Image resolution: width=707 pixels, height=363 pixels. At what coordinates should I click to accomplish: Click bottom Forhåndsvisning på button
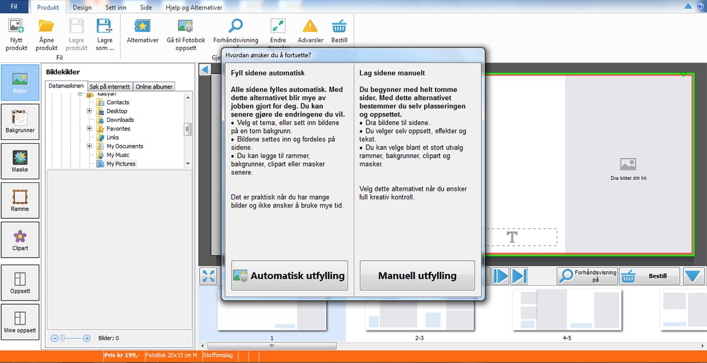(587, 276)
